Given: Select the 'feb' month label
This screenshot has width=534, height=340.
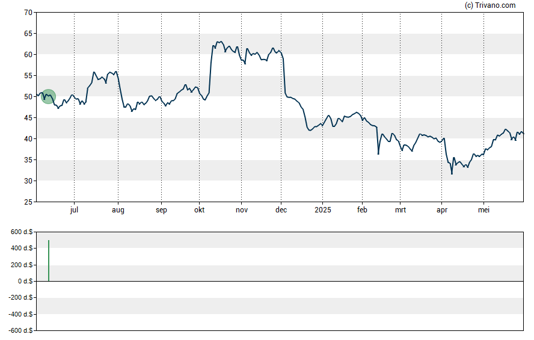Looking at the screenshot, I should pyautogui.click(x=362, y=210).
